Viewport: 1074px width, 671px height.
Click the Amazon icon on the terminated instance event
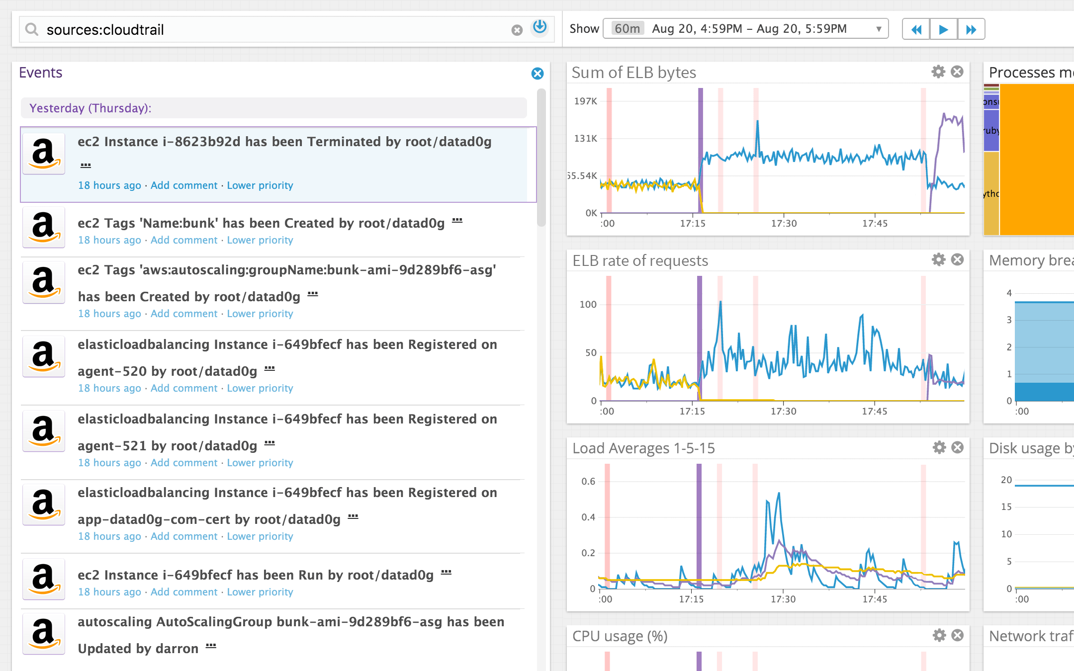click(44, 154)
